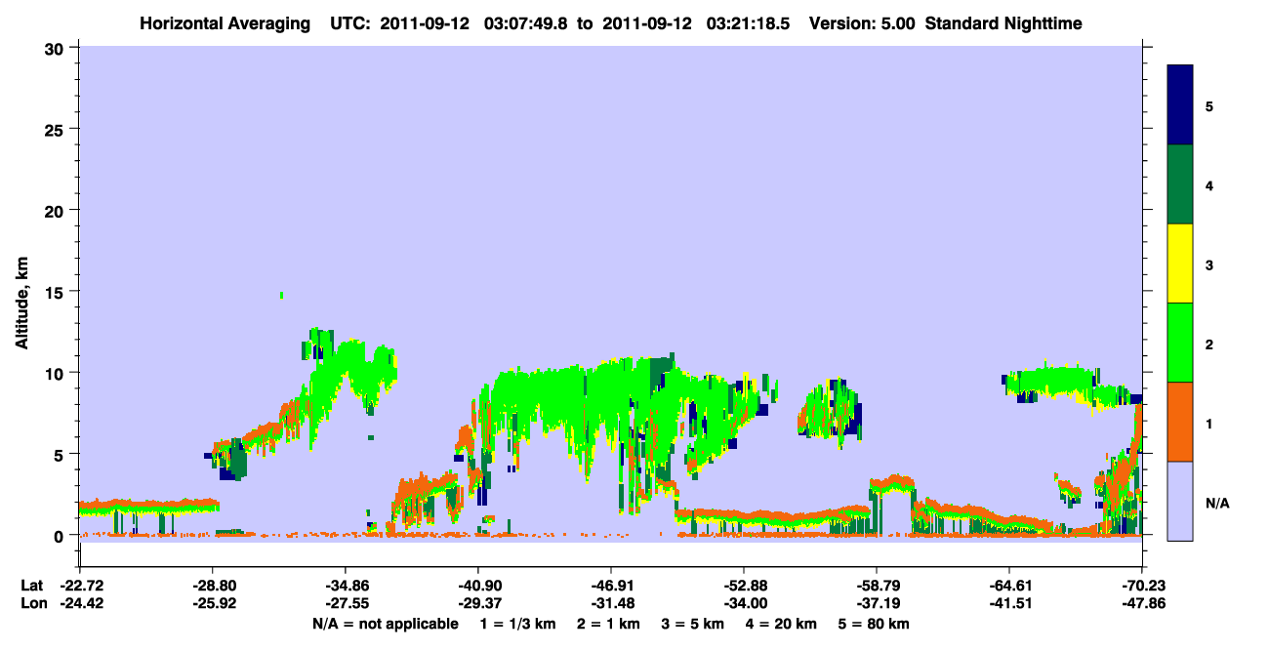Click the start time '03:07:49.8'
Screen dimensions: 1269x651
tap(525, 22)
